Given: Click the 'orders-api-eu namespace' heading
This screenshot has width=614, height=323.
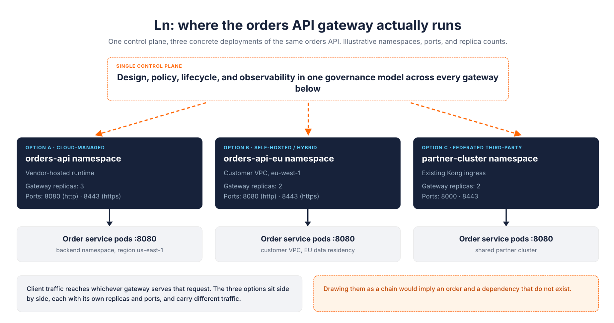Looking at the screenshot, I should (279, 159).
